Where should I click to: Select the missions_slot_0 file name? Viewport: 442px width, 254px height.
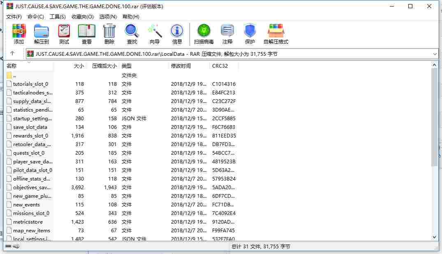[31, 213]
